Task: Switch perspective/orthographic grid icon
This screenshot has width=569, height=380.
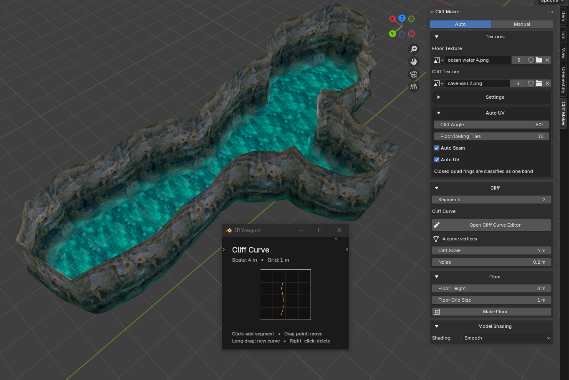Action: tap(414, 87)
